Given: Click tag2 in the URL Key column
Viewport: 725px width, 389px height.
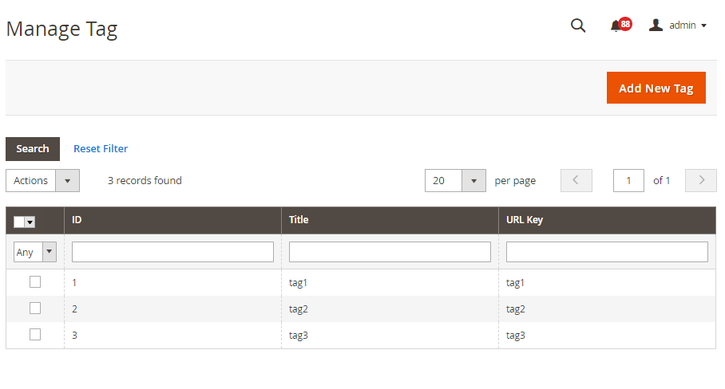Looking at the screenshot, I should click(516, 309).
